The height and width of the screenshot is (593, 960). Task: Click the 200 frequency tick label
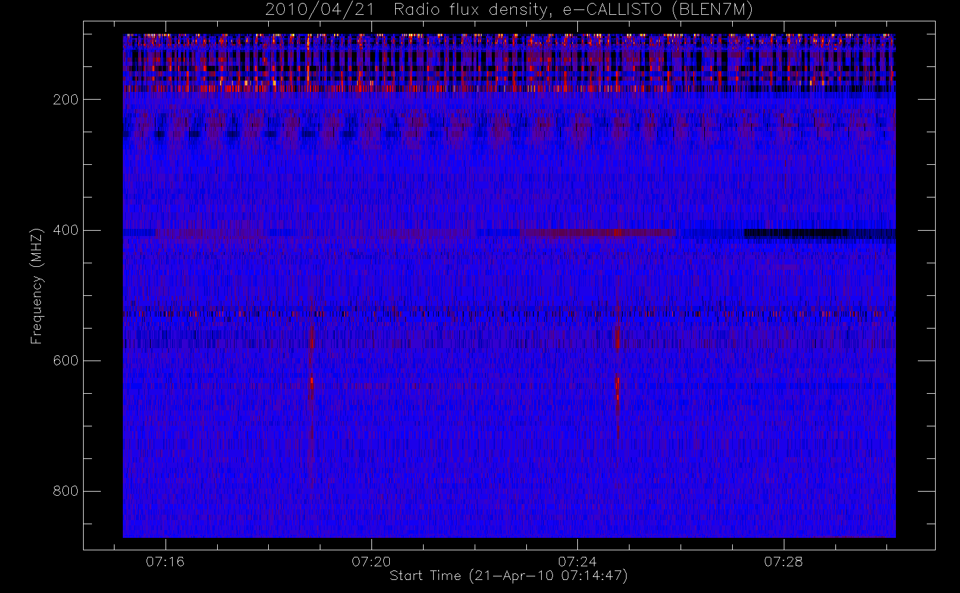(65, 100)
